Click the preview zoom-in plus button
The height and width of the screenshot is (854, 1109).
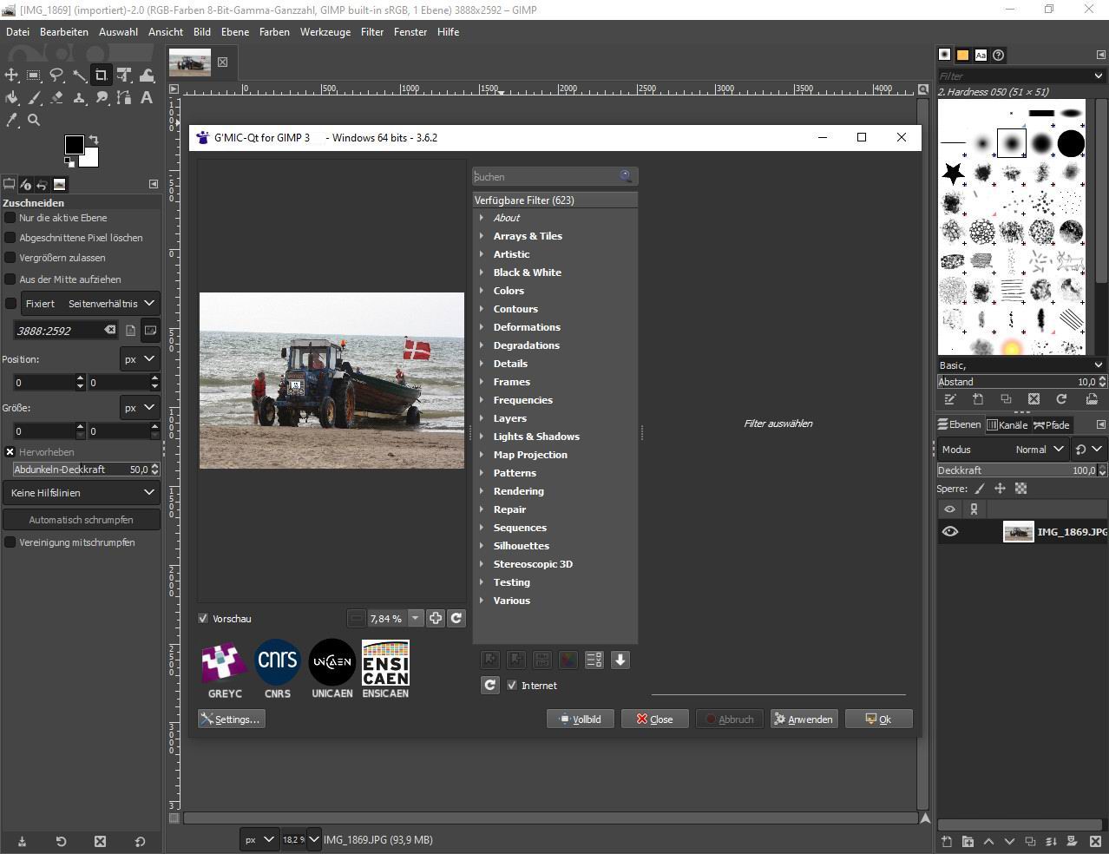(x=436, y=619)
